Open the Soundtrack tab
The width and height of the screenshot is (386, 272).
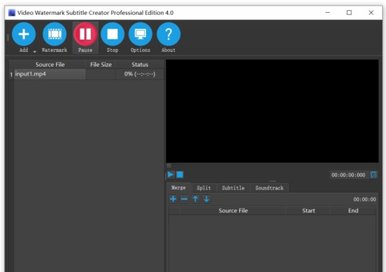pos(269,188)
